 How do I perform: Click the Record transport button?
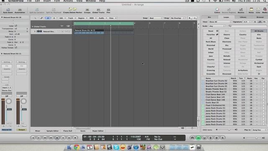(x=75, y=138)
